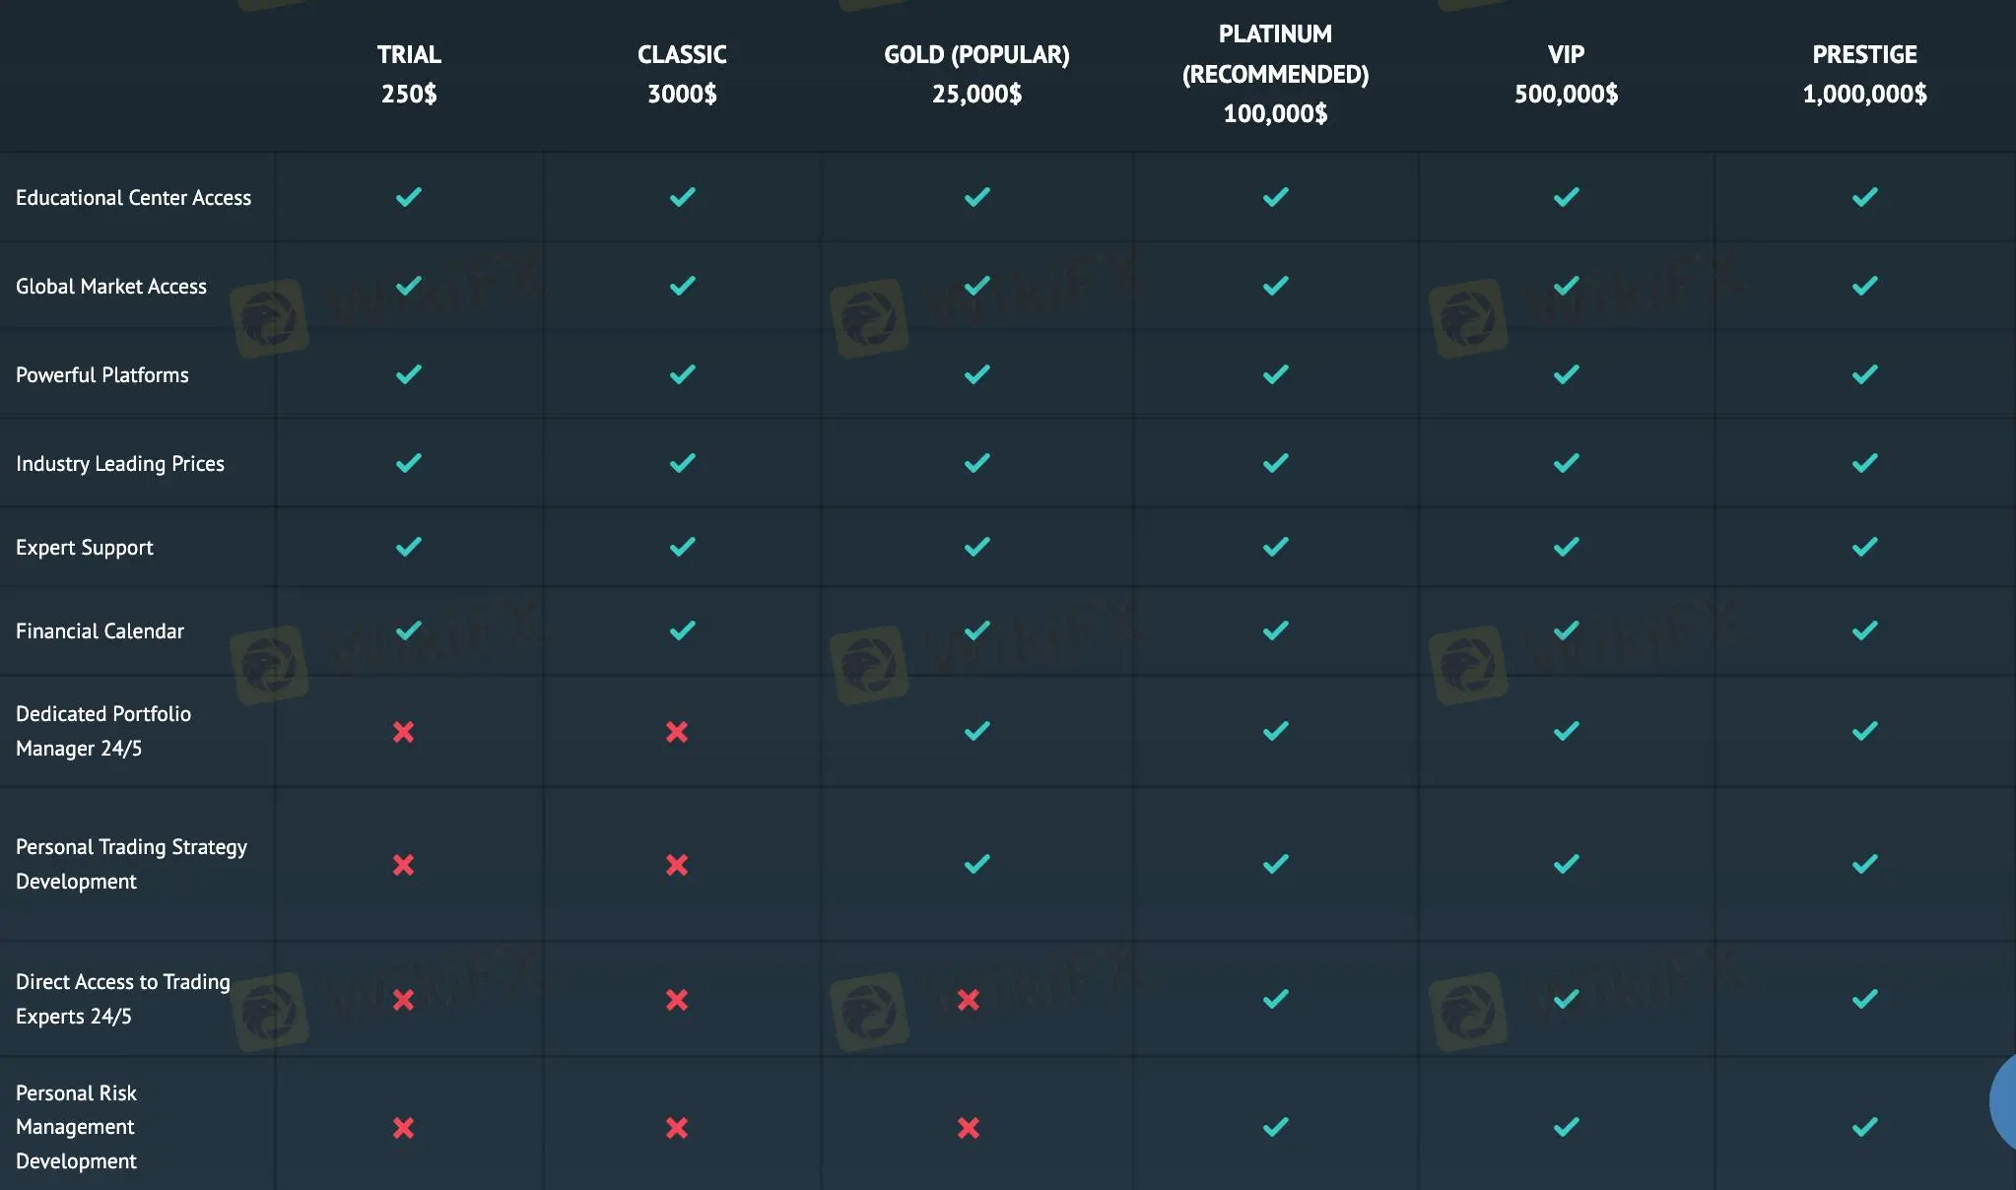Open the blue floating chat bubble
Image resolution: width=2016 pixels, height=1190 pixels.
point(2004,1103)
